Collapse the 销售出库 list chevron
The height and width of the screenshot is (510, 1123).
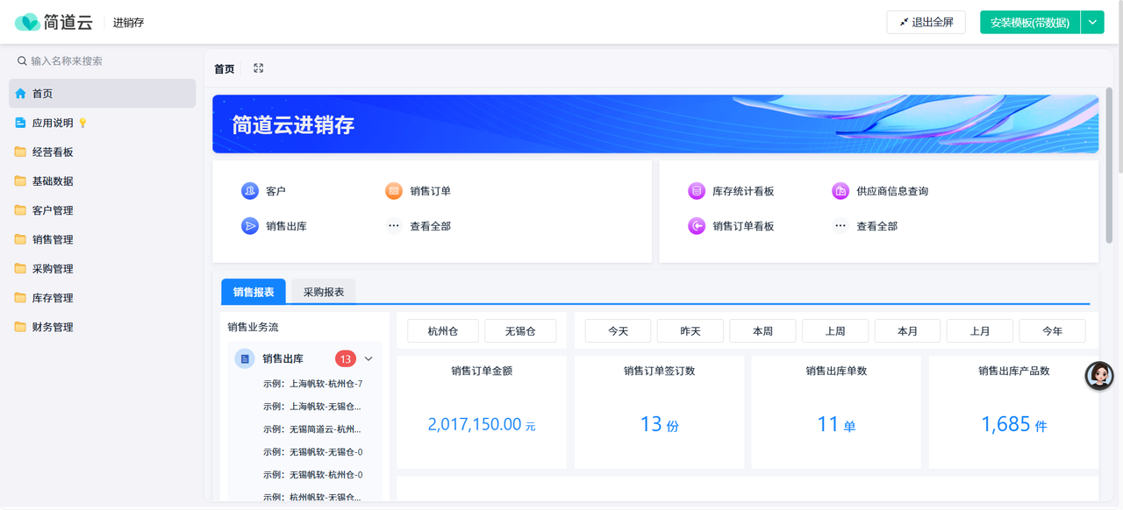[368, 358]
